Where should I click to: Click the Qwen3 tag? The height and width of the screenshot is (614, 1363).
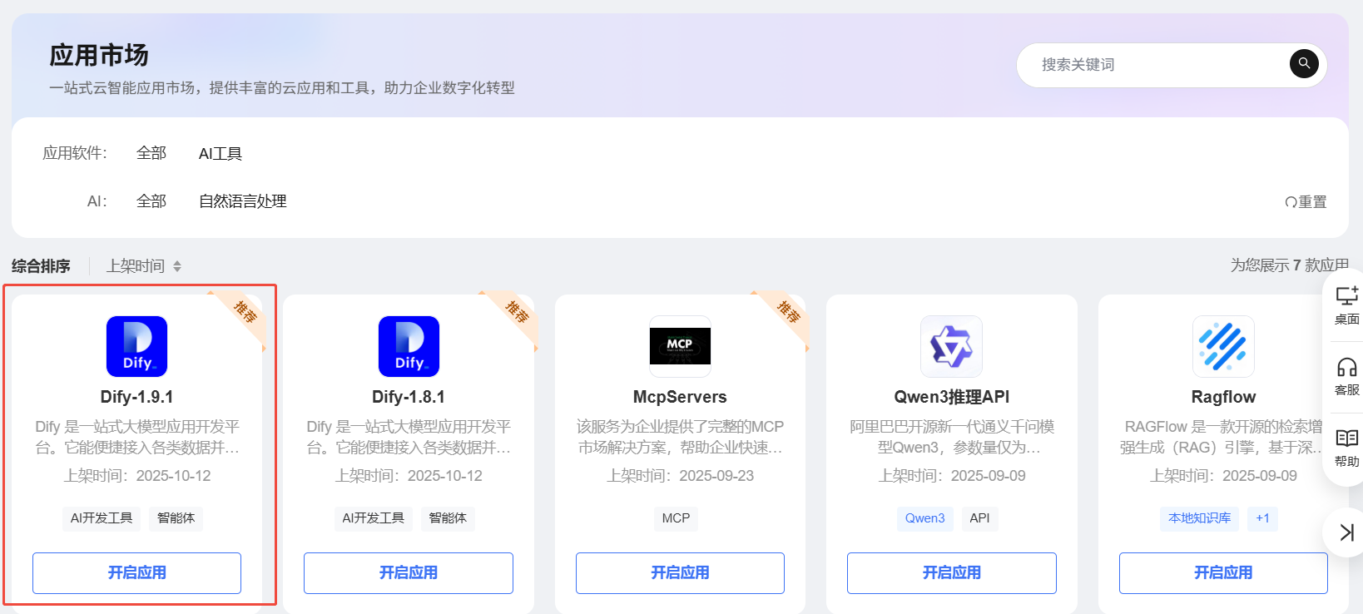(x=925, y=518)
